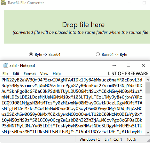The height and width of the screenshot is (143, 150).
Task: Open the Format menu in Notepad
Action: click(x=30, y=73)
